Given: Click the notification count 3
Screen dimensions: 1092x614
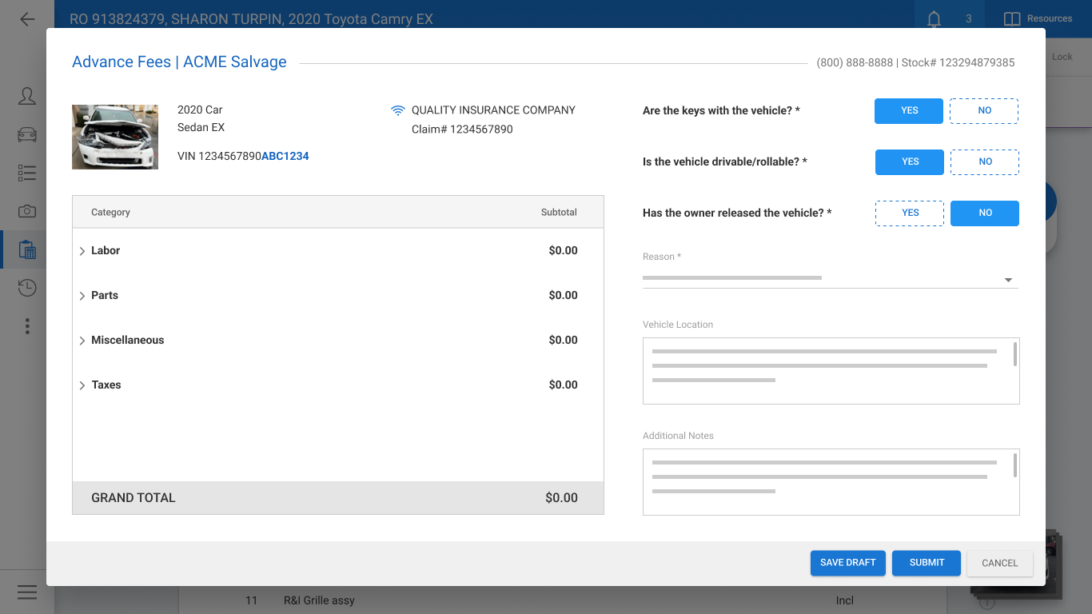Looking at the screenshot, I should (969, 18).
